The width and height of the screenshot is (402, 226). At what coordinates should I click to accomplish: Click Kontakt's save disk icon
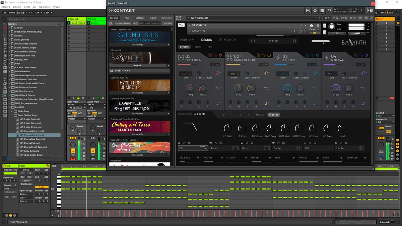point(308,11)
